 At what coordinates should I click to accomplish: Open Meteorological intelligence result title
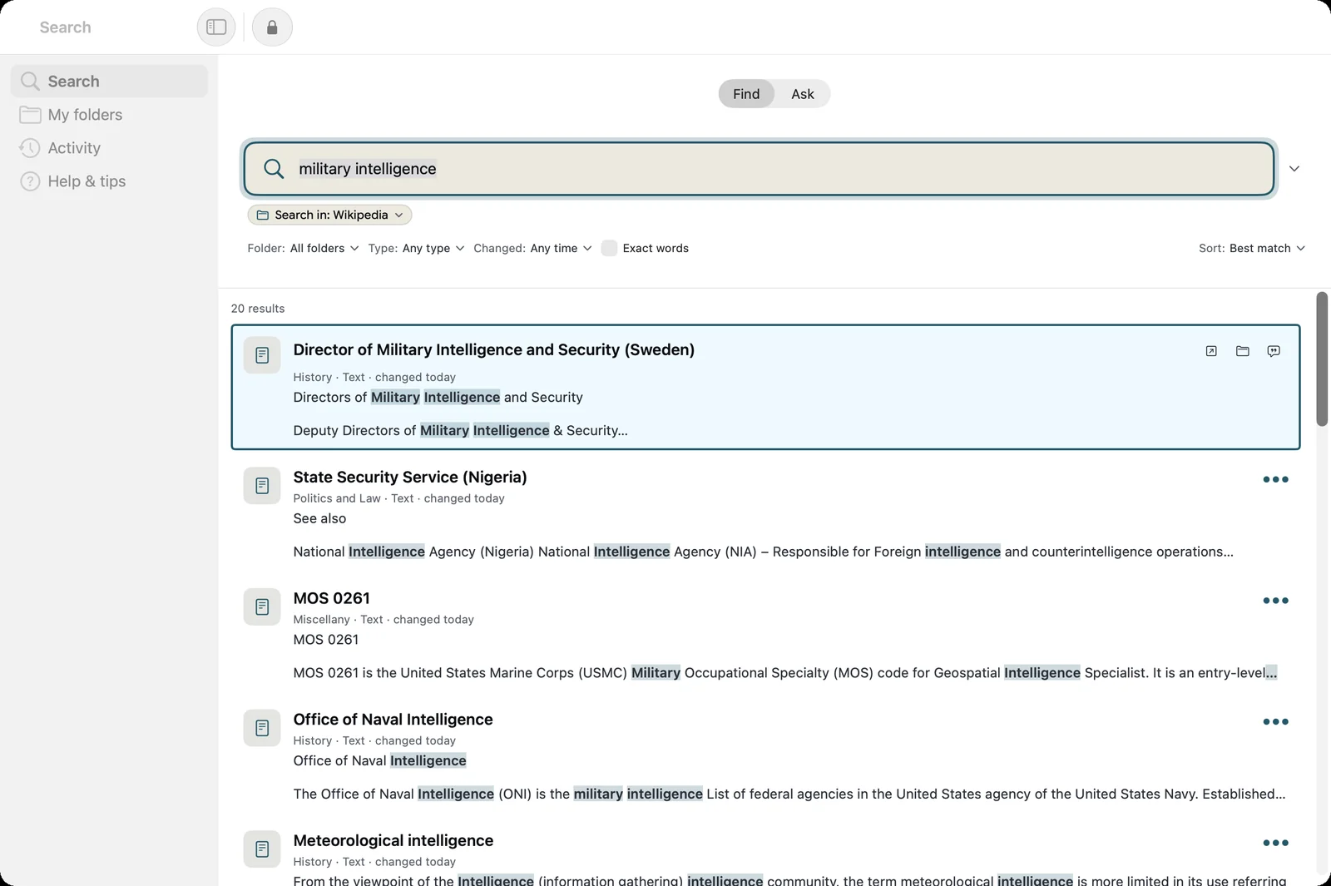coord(393,840)
